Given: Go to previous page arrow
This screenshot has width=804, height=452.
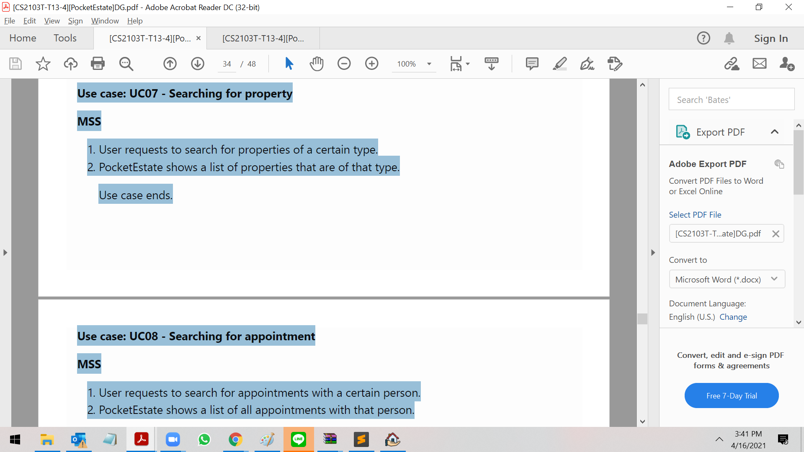Looking at the screenshot, I should click(x=170, y=64).
